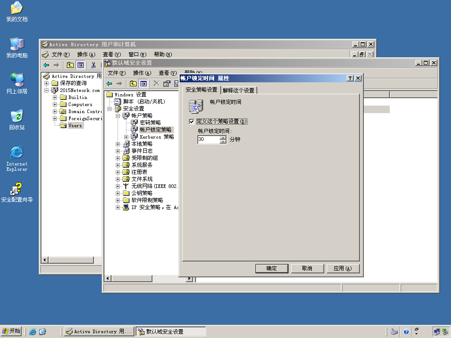Expand Kerberos 策略 tree node
Image resolution: width=451 pixels, height=338 pixels.
tap(126, 137)
